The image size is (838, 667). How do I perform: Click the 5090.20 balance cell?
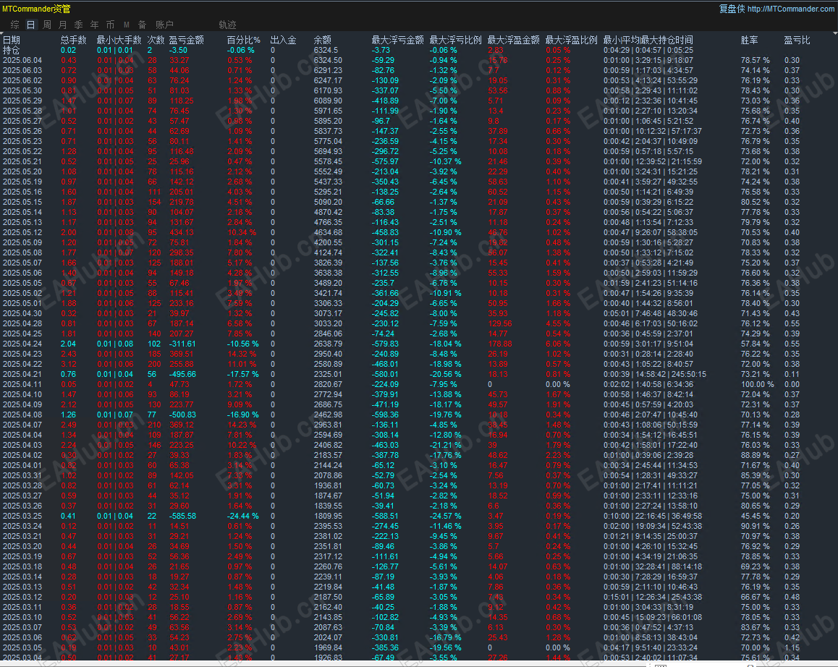[328, 202]
